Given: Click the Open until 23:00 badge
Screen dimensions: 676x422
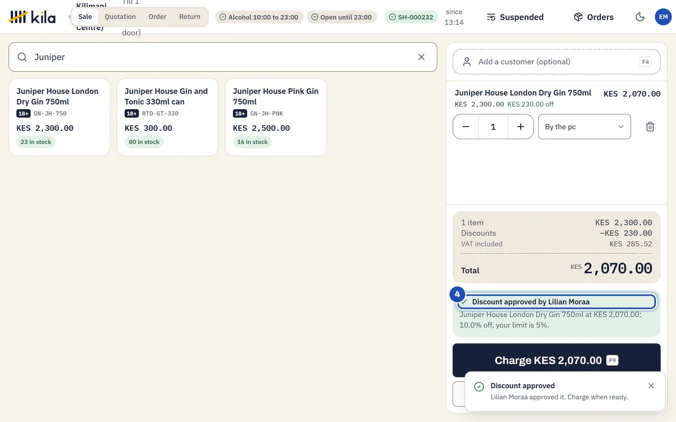Looking at the screenshot, I should (342, 17).
